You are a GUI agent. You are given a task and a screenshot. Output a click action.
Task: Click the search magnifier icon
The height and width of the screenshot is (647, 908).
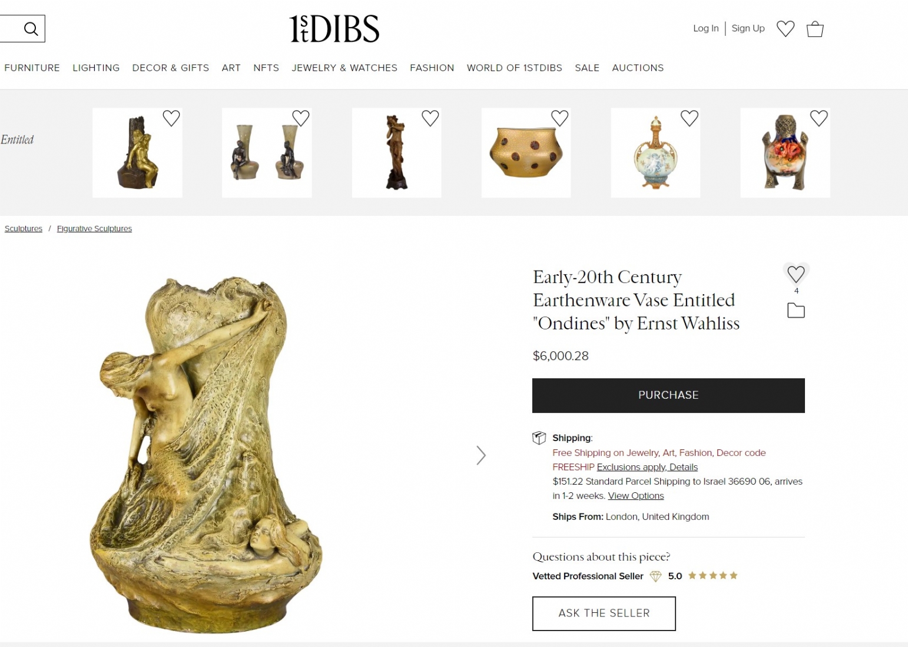pyautogui.click(x=31, y=29)
